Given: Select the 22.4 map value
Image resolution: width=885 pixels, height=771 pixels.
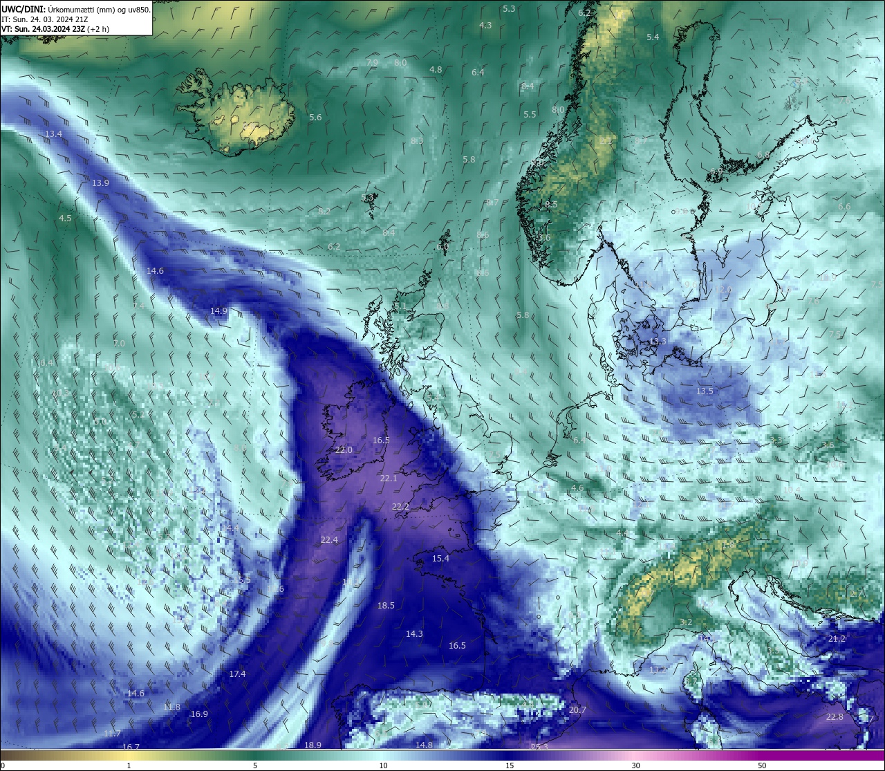Looking at the screenshot, I should coord(329,539).
